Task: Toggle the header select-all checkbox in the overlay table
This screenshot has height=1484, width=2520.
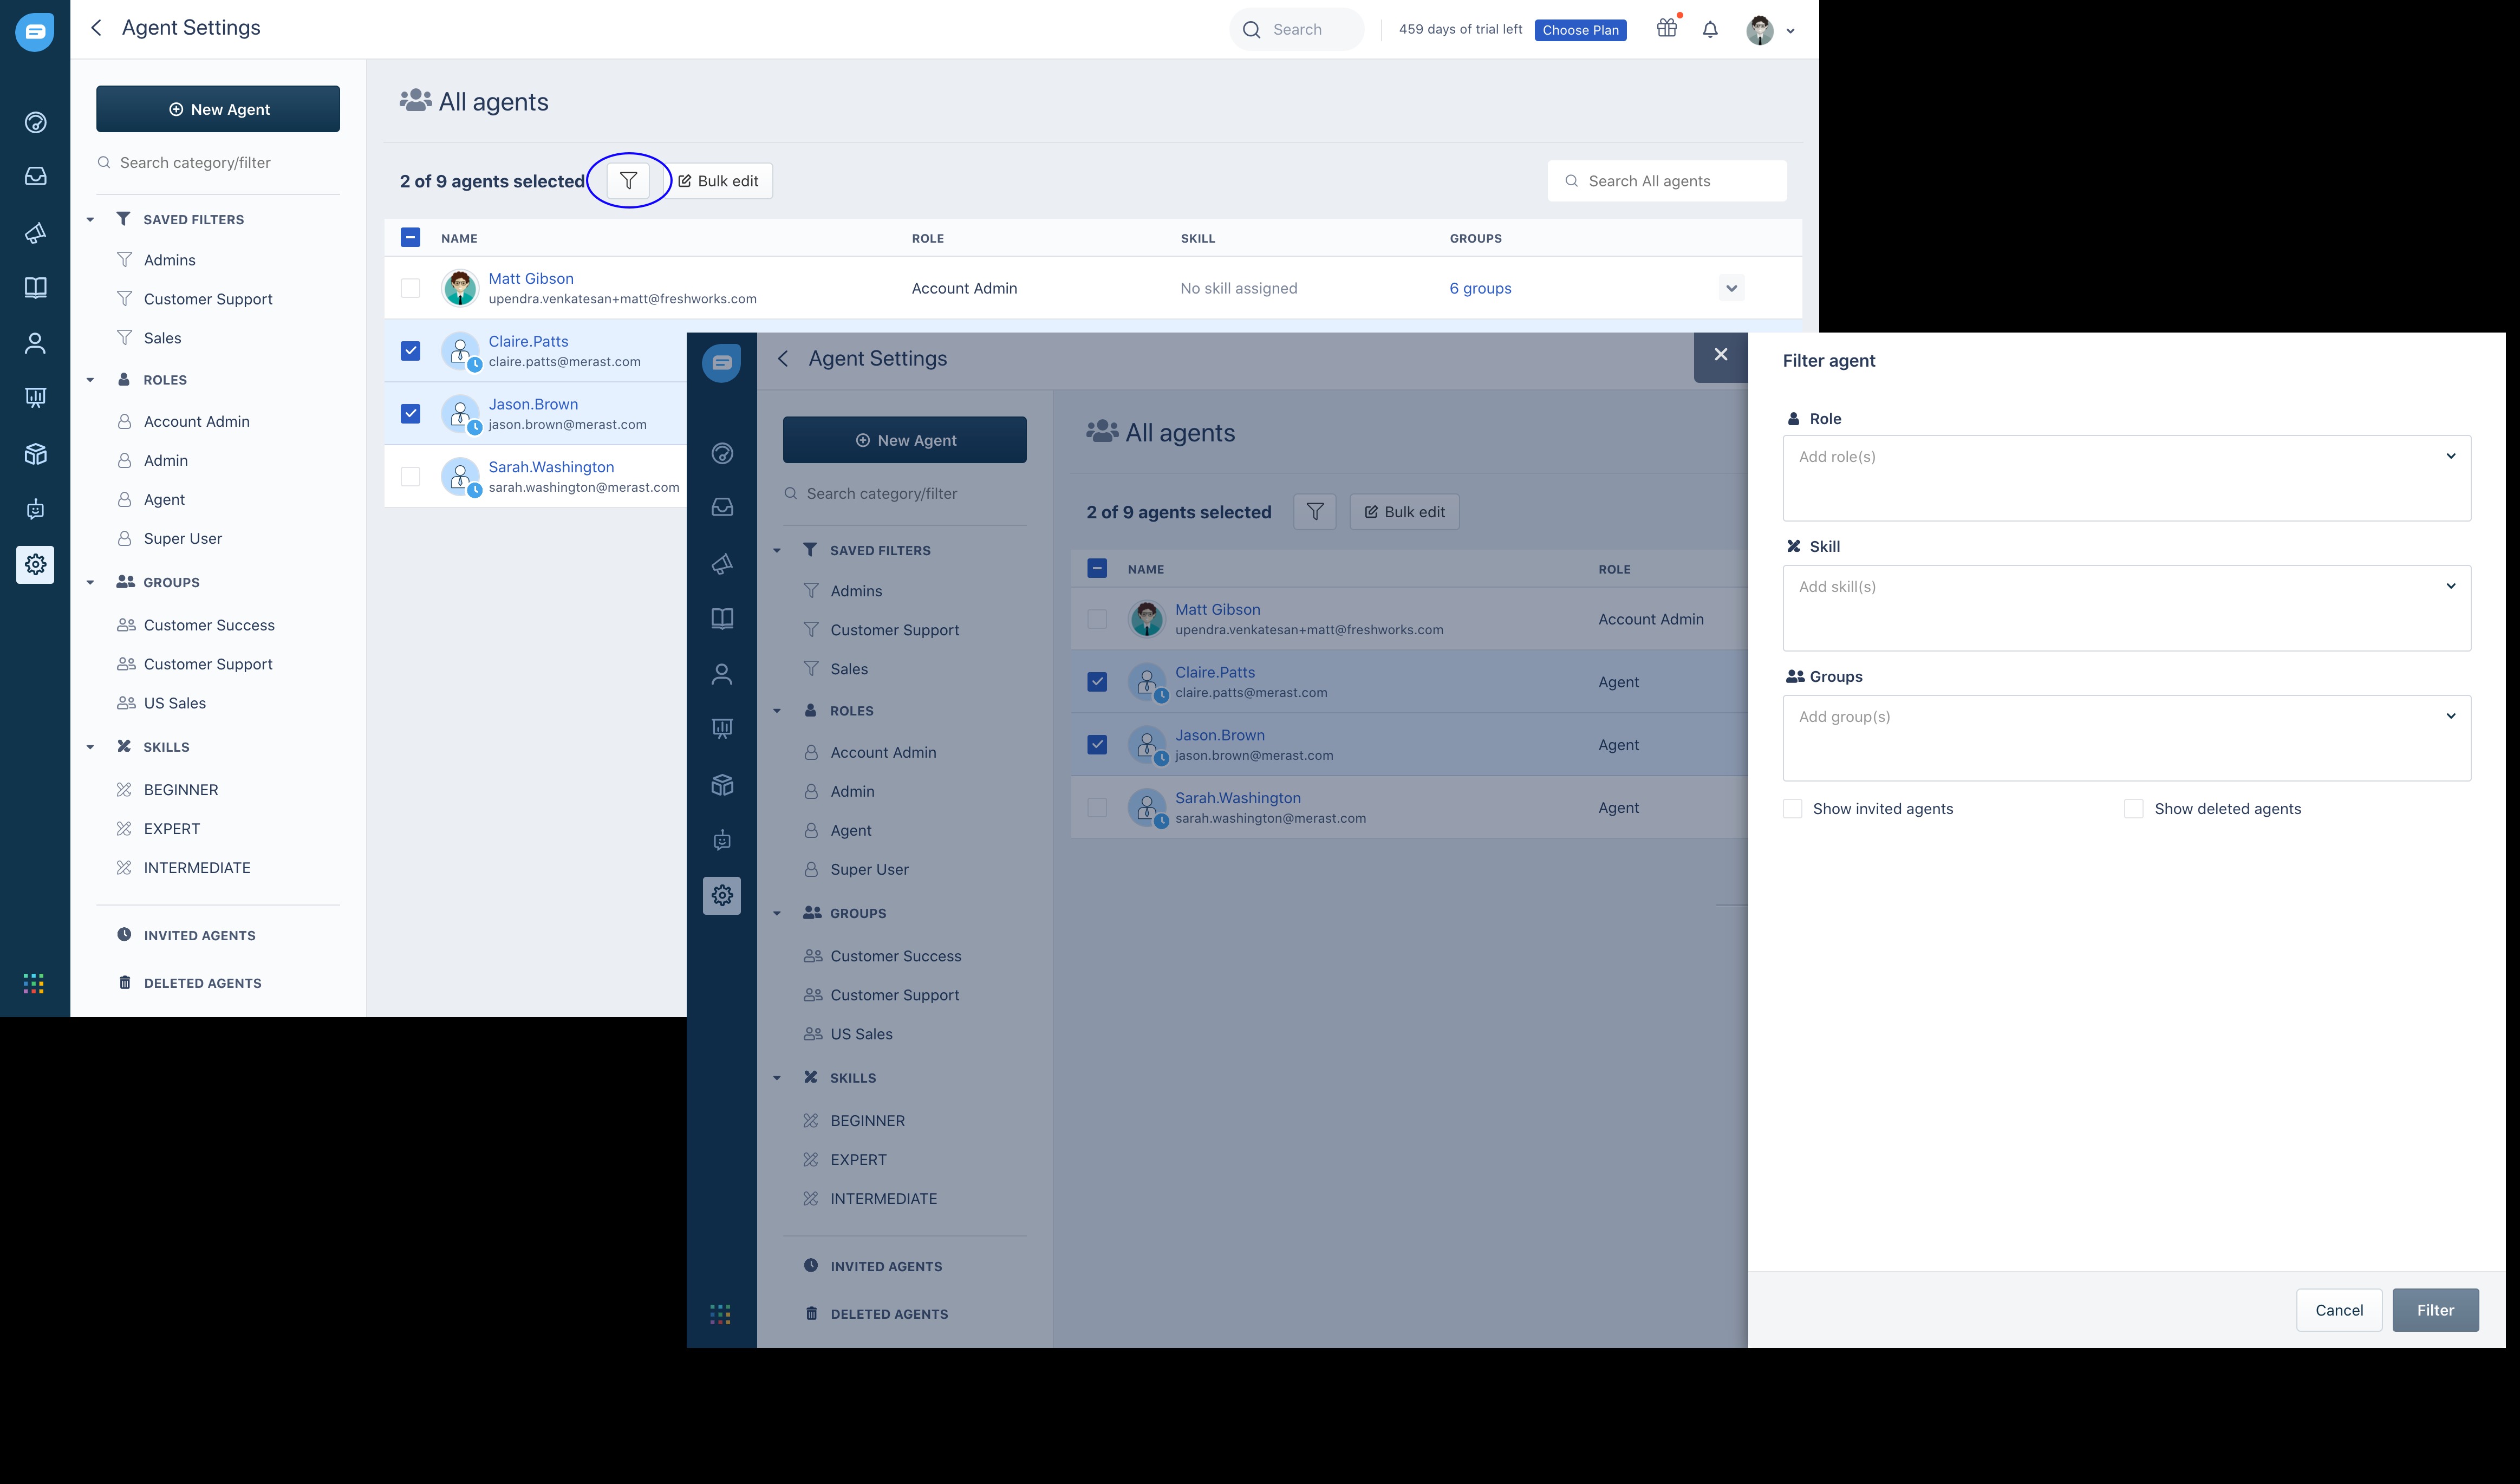Action: tap(1097, 569)
